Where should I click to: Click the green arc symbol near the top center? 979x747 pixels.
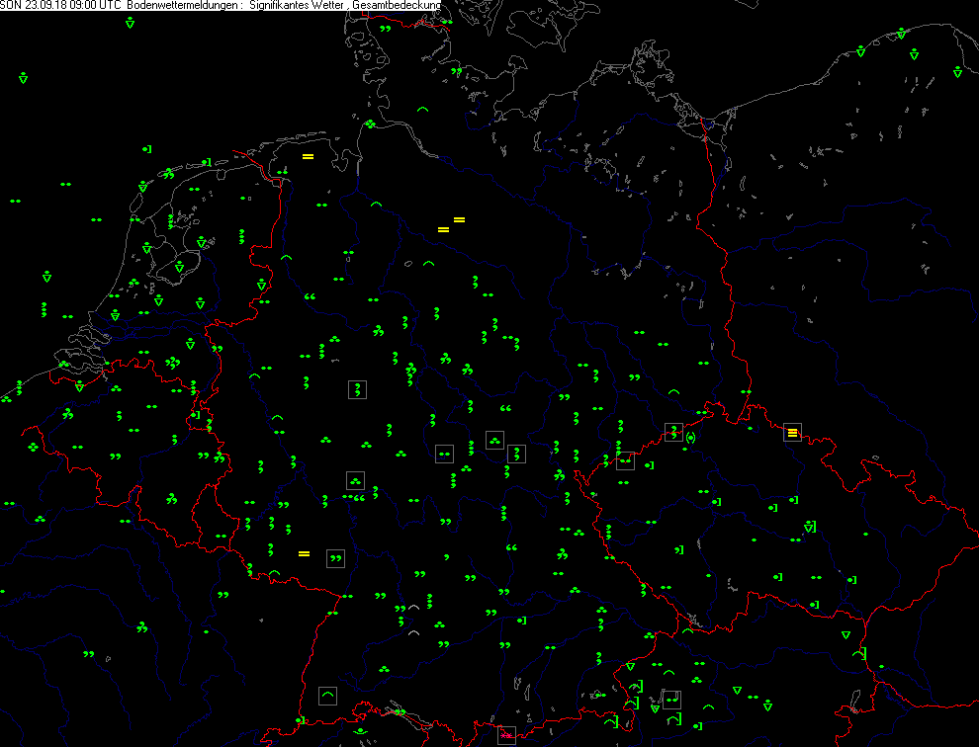click(x=423, y=110)
